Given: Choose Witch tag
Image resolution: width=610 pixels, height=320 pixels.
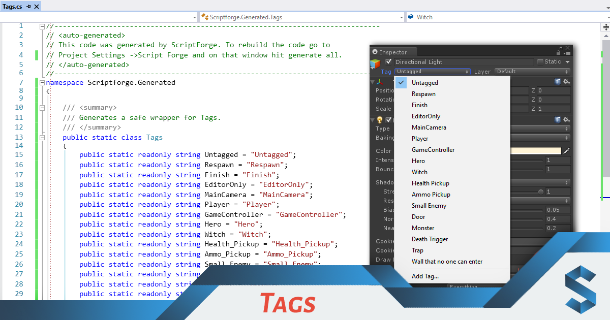Looking at the screenshot, I should point(452,172).
